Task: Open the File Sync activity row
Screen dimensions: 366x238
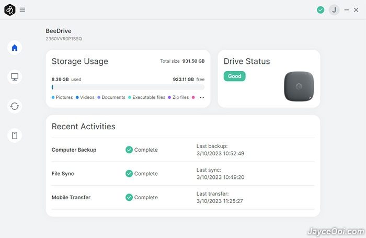Action: 183,174
